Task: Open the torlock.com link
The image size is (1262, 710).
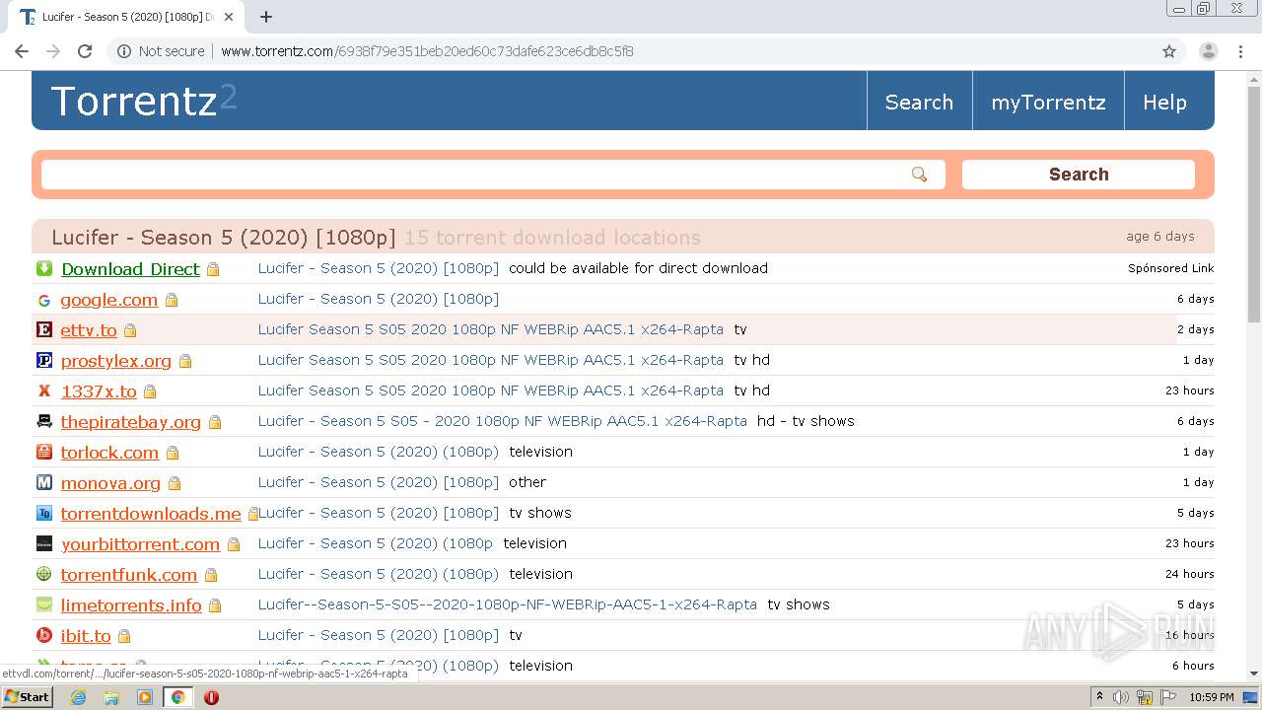Action: click(x=109, y=453)
